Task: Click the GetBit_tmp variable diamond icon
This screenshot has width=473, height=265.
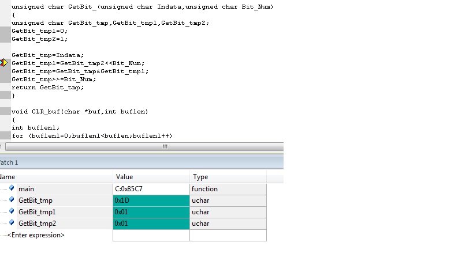Action: pyautogui.click(x=12, y=199)
